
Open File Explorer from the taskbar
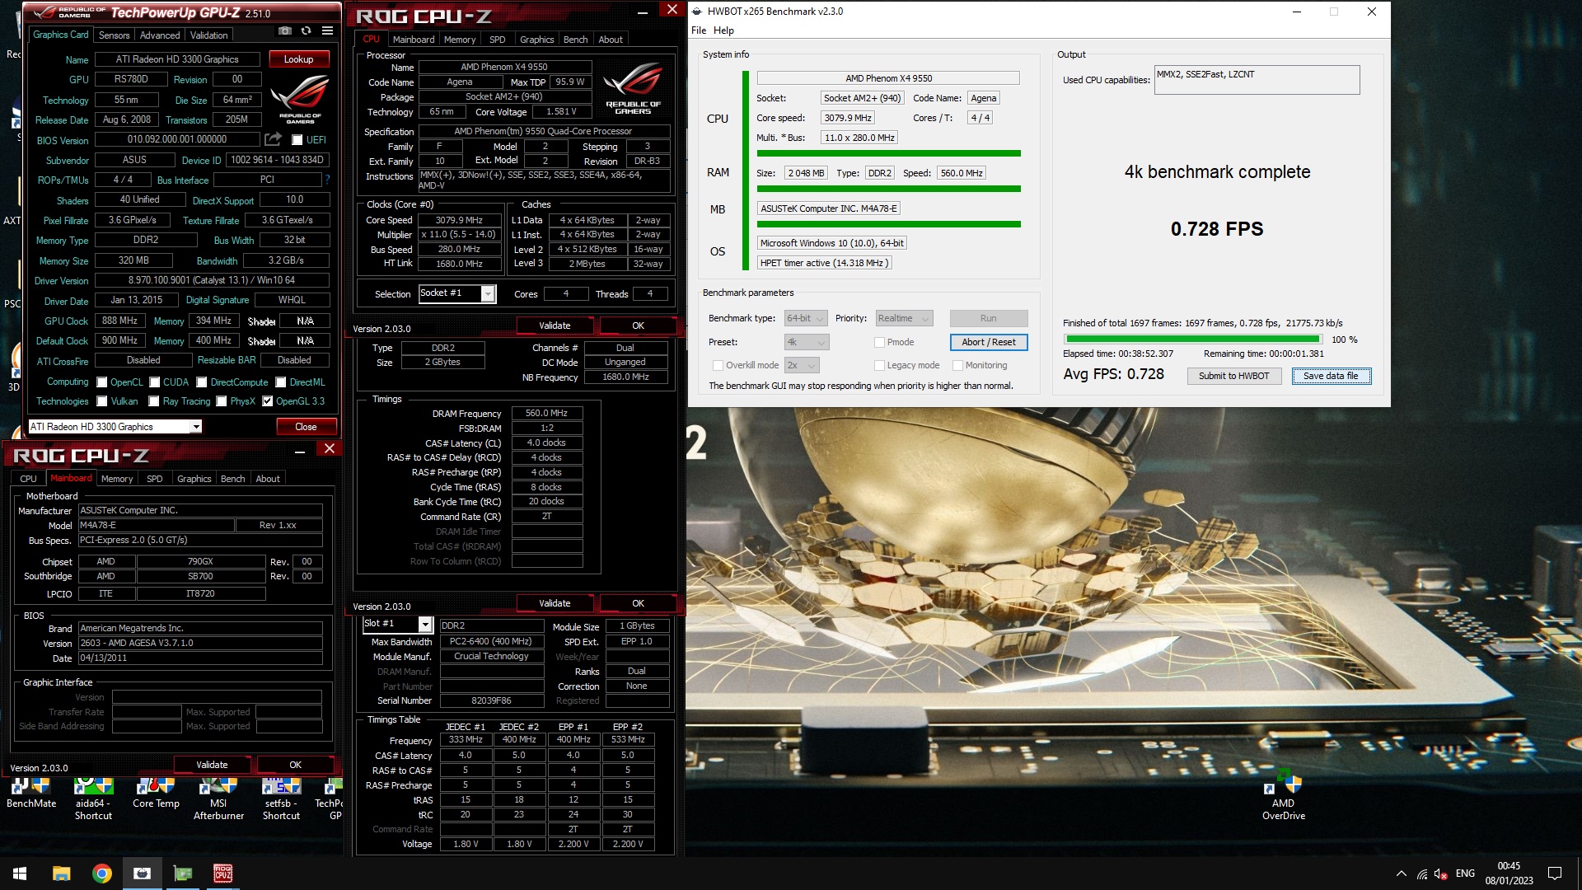point(61,874)
